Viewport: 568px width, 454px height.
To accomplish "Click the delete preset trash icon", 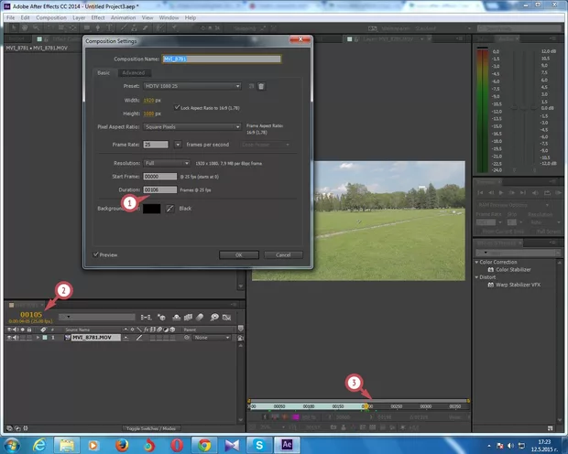I will 261,86.
